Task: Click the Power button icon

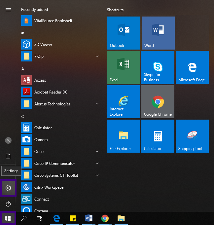Action: click(x=8, y=204)
